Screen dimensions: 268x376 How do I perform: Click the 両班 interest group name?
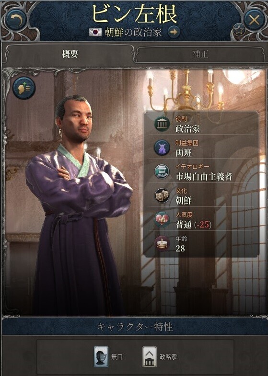point(184,153)
